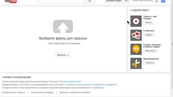Click the large upload arrow icon
173x97 pixels.
[x=63, y=26]
